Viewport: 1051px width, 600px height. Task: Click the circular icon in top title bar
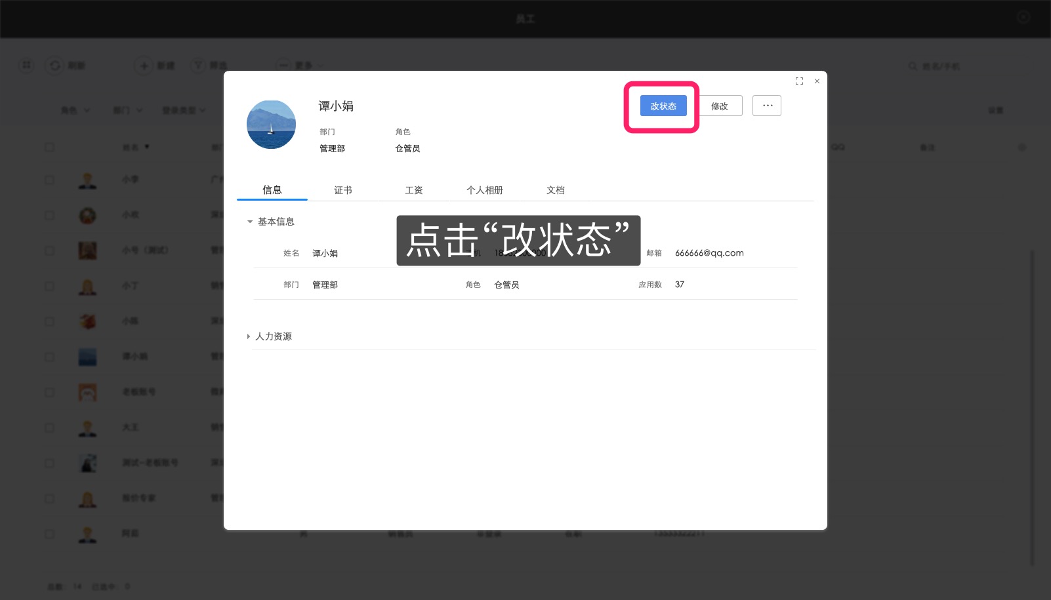[1023, 17]
